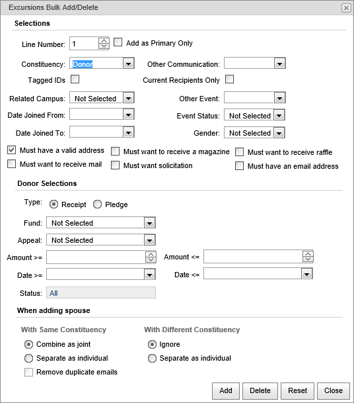Click the Other Event text field
354x403 pixels.
(249, 98)
